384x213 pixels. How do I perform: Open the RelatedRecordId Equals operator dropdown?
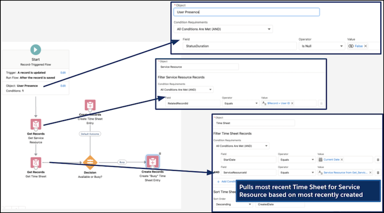[x=240, y=103]
